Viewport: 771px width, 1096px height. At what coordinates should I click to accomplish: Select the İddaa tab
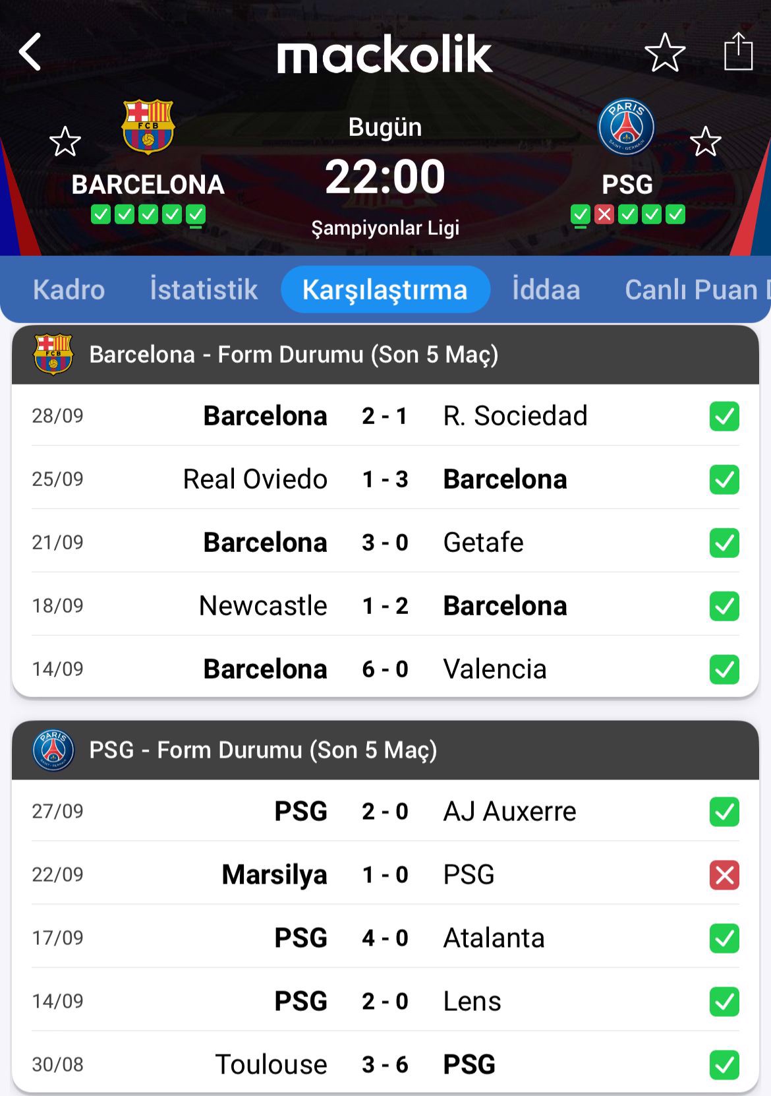(546, 289)
